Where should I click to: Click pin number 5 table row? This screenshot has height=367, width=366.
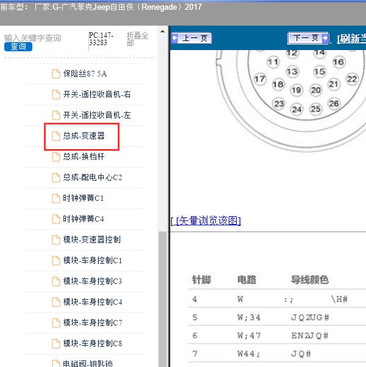(277, 317)
